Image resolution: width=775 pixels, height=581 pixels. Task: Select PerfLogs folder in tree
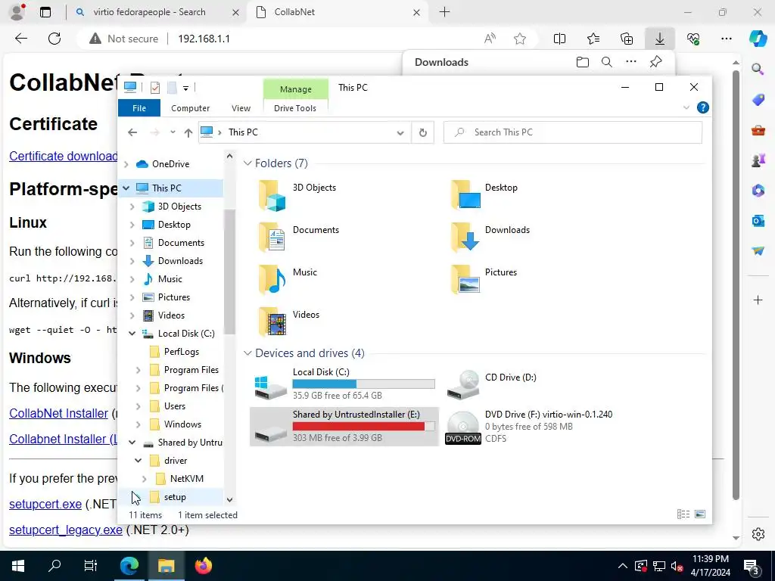click(182, 352)
